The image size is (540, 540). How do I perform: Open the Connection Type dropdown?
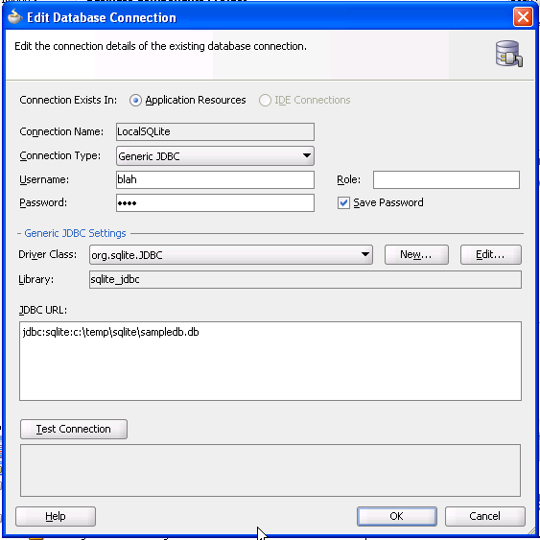[x=215, y=156]
